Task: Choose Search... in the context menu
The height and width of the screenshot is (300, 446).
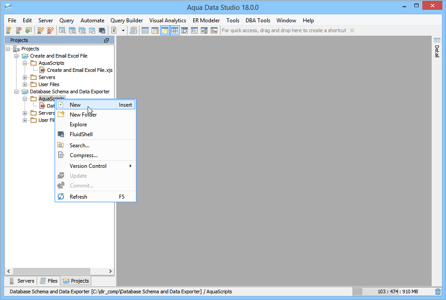Action: point(96,146)
